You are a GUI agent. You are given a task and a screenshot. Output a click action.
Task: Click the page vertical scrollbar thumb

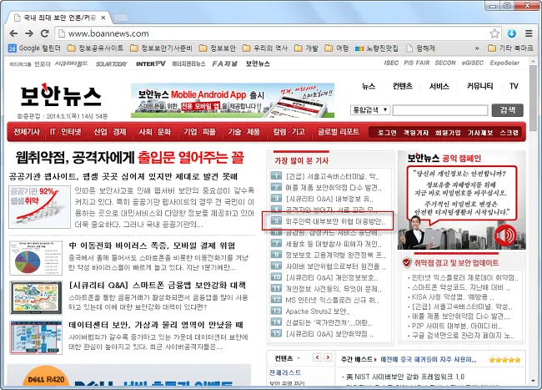coord(533,99)
